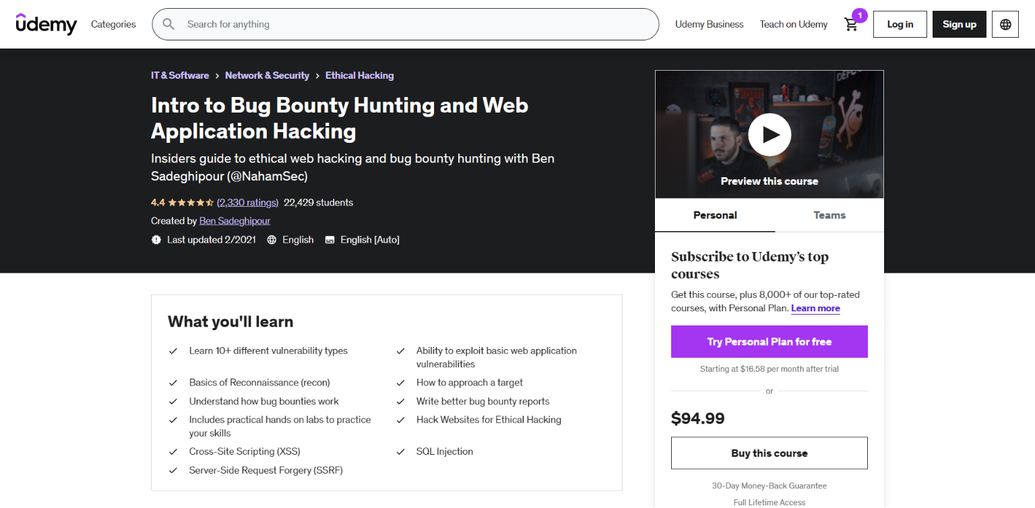The image size is (1035, 508).
Task: Click the search magnifier icon
Action: [x=168, y=24]
